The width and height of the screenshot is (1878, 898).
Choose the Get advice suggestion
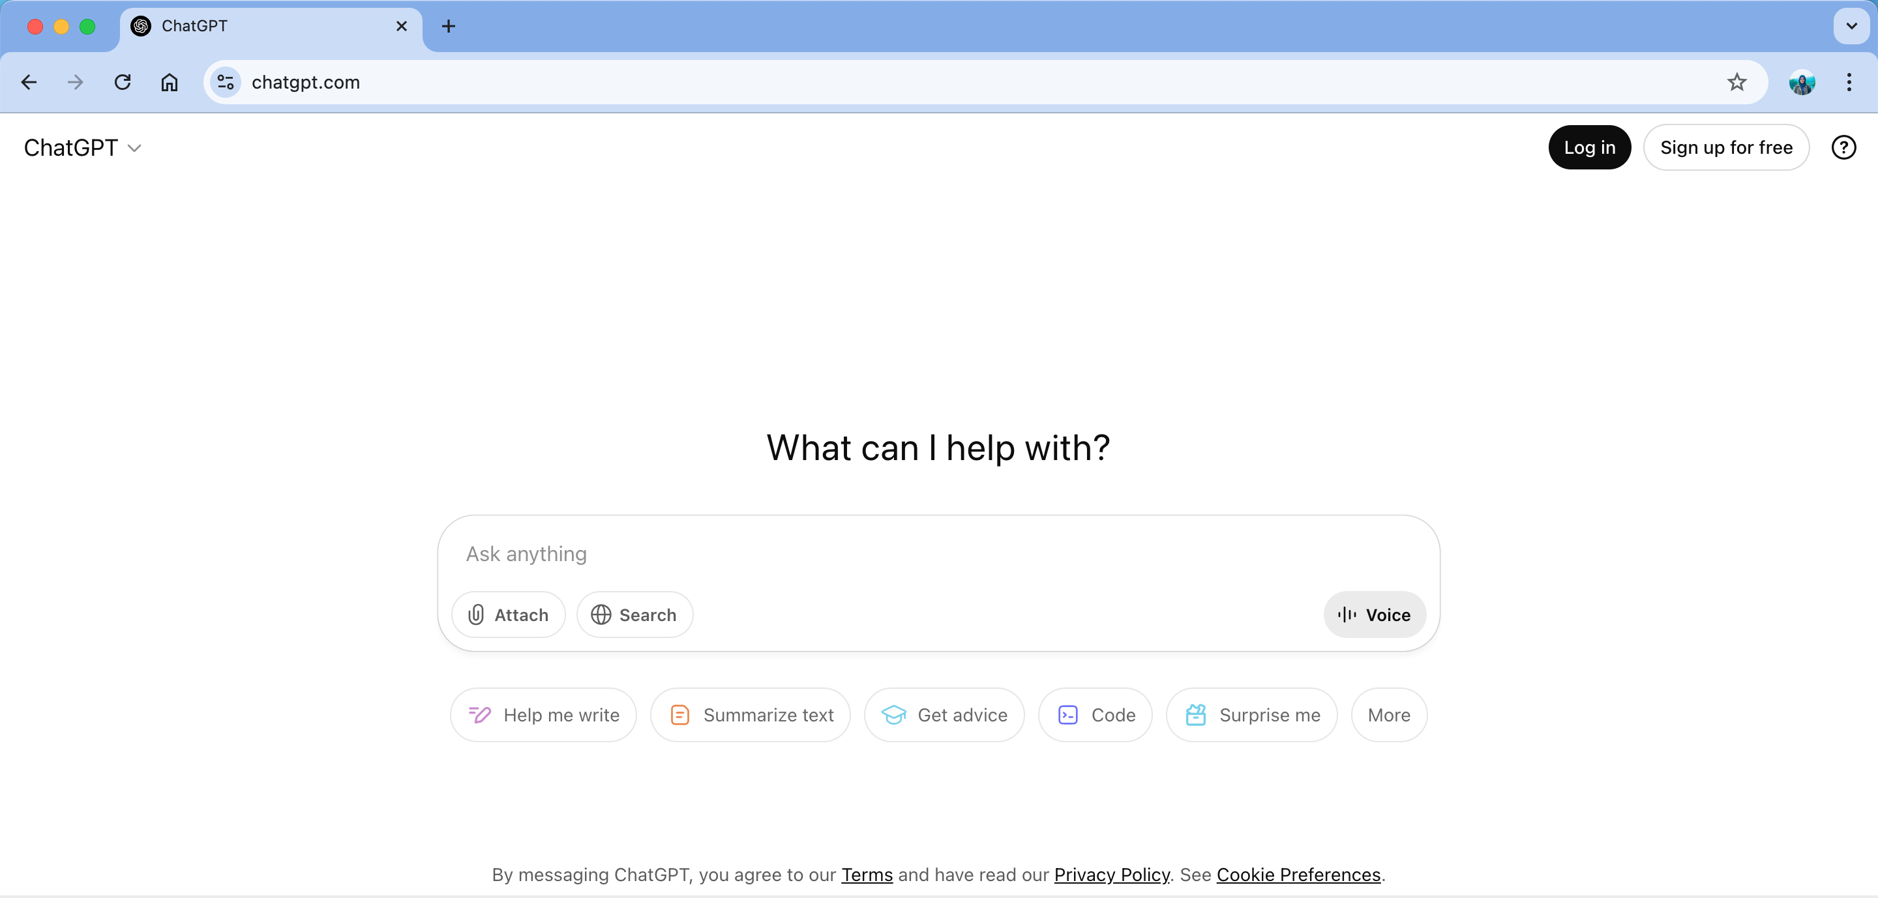click(944, 715)
